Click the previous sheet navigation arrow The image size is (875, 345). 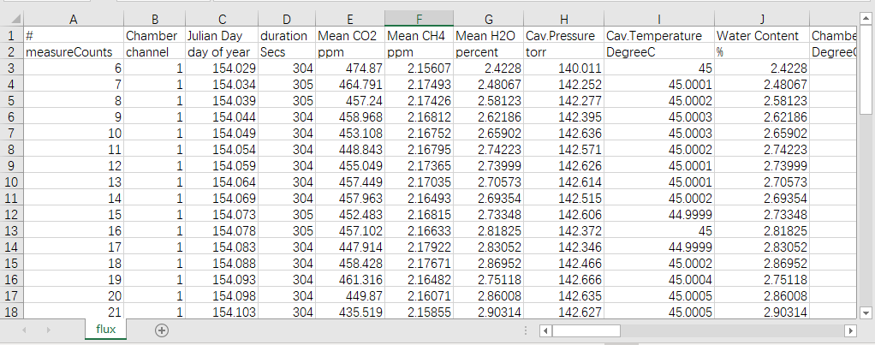pyautogui.click(x=22, y=330)
